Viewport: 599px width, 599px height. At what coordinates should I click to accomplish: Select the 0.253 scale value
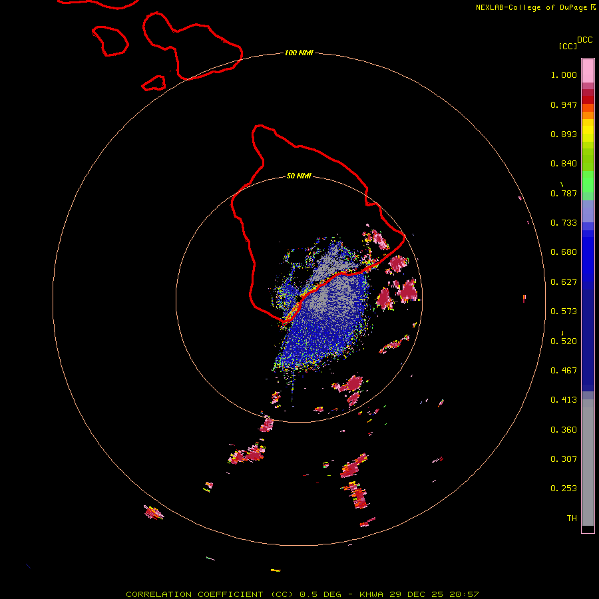click(x=564, y=489)
